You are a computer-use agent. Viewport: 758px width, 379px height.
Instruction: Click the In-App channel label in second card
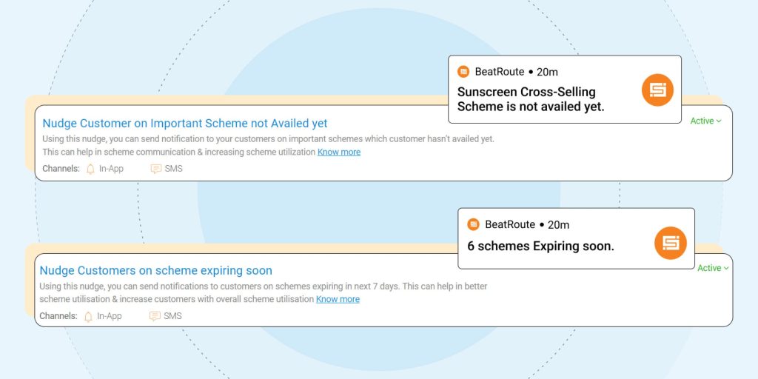pyautogui.click(x=110, y=316)
